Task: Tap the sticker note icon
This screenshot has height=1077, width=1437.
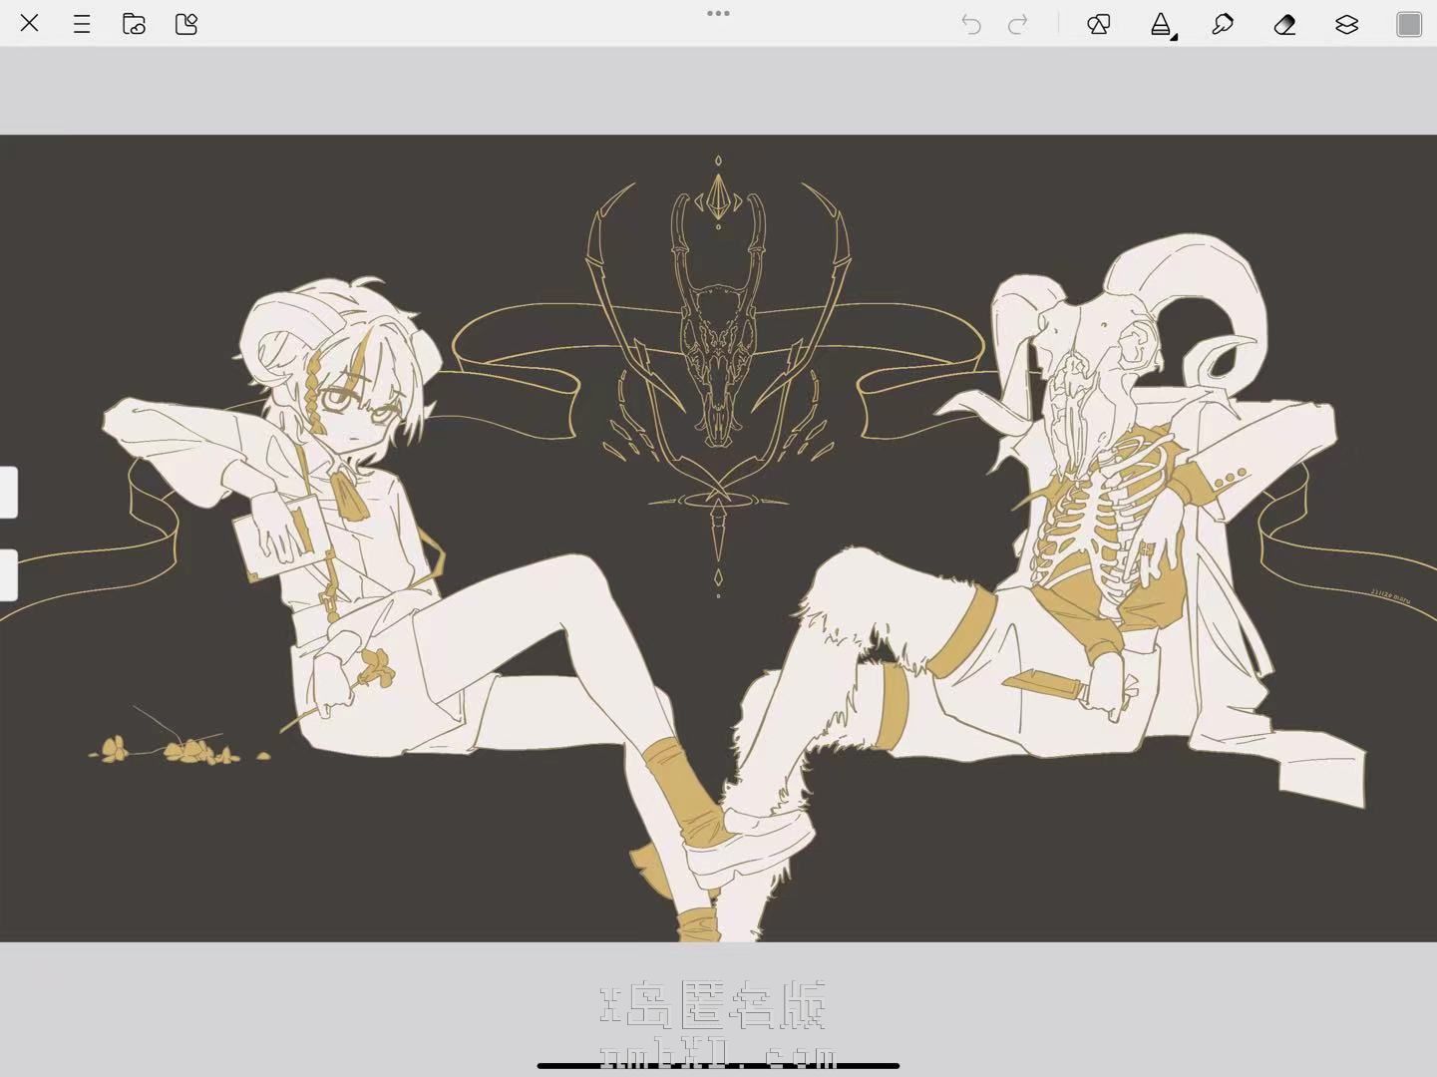Action: tap(186, 24)
